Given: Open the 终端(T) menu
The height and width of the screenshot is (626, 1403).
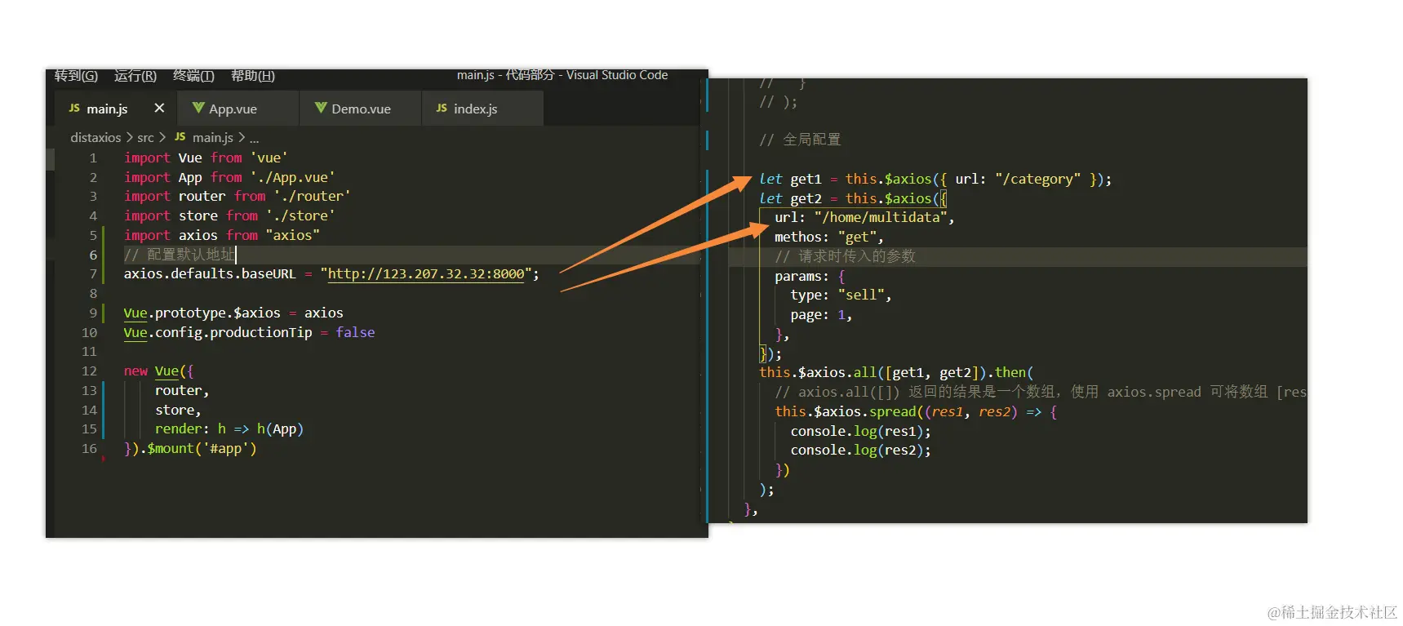Looking at the screenshot, I should pos(193,76).
